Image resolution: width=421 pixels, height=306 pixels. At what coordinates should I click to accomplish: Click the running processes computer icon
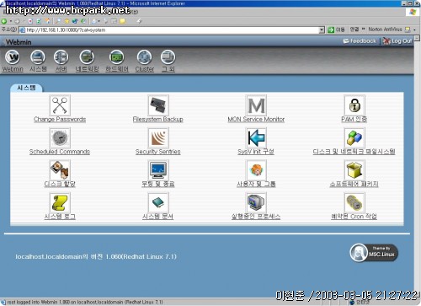256,202
